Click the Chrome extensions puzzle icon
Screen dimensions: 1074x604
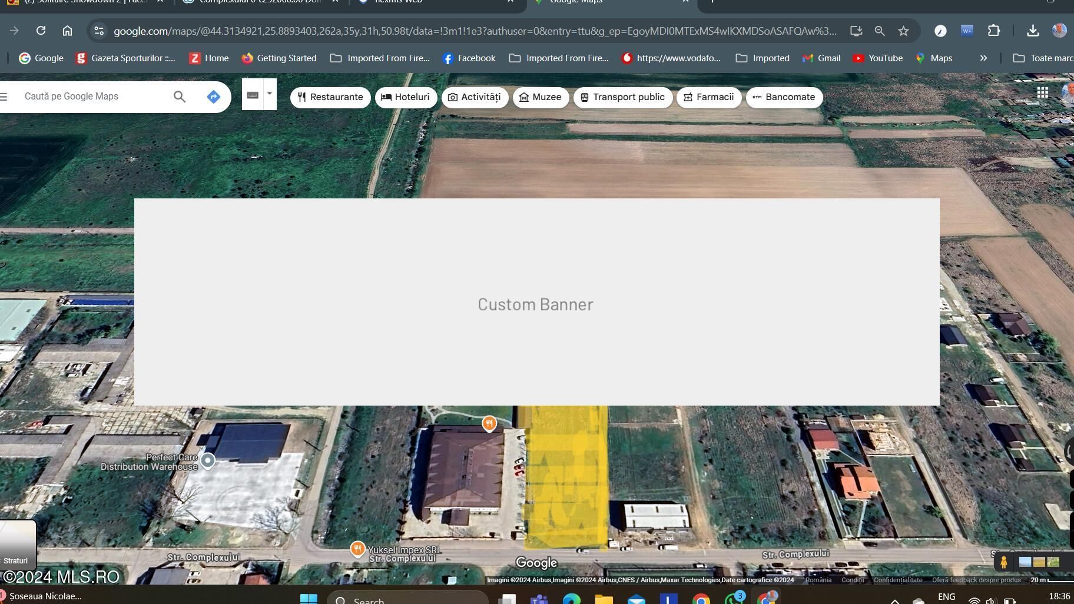(995, 31)
